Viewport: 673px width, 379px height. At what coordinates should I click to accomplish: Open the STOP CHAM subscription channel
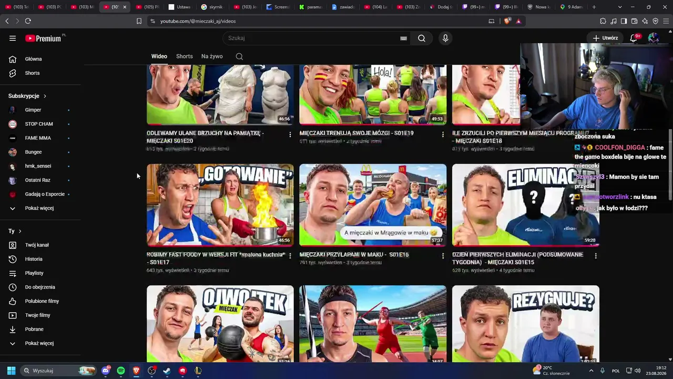point(40,124)
